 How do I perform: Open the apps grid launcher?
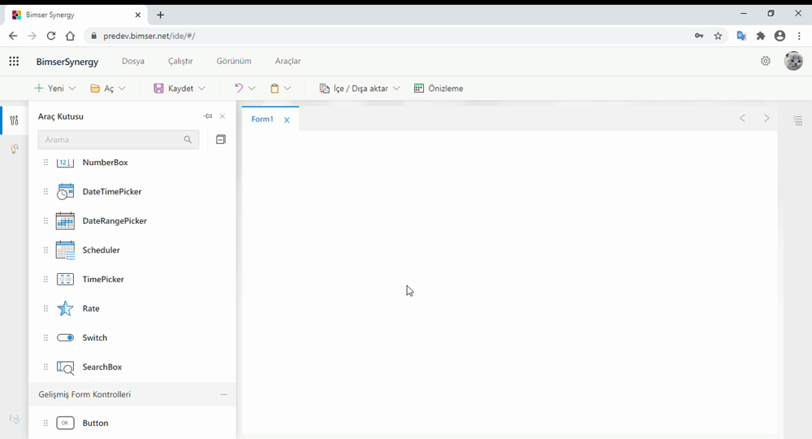14,62
